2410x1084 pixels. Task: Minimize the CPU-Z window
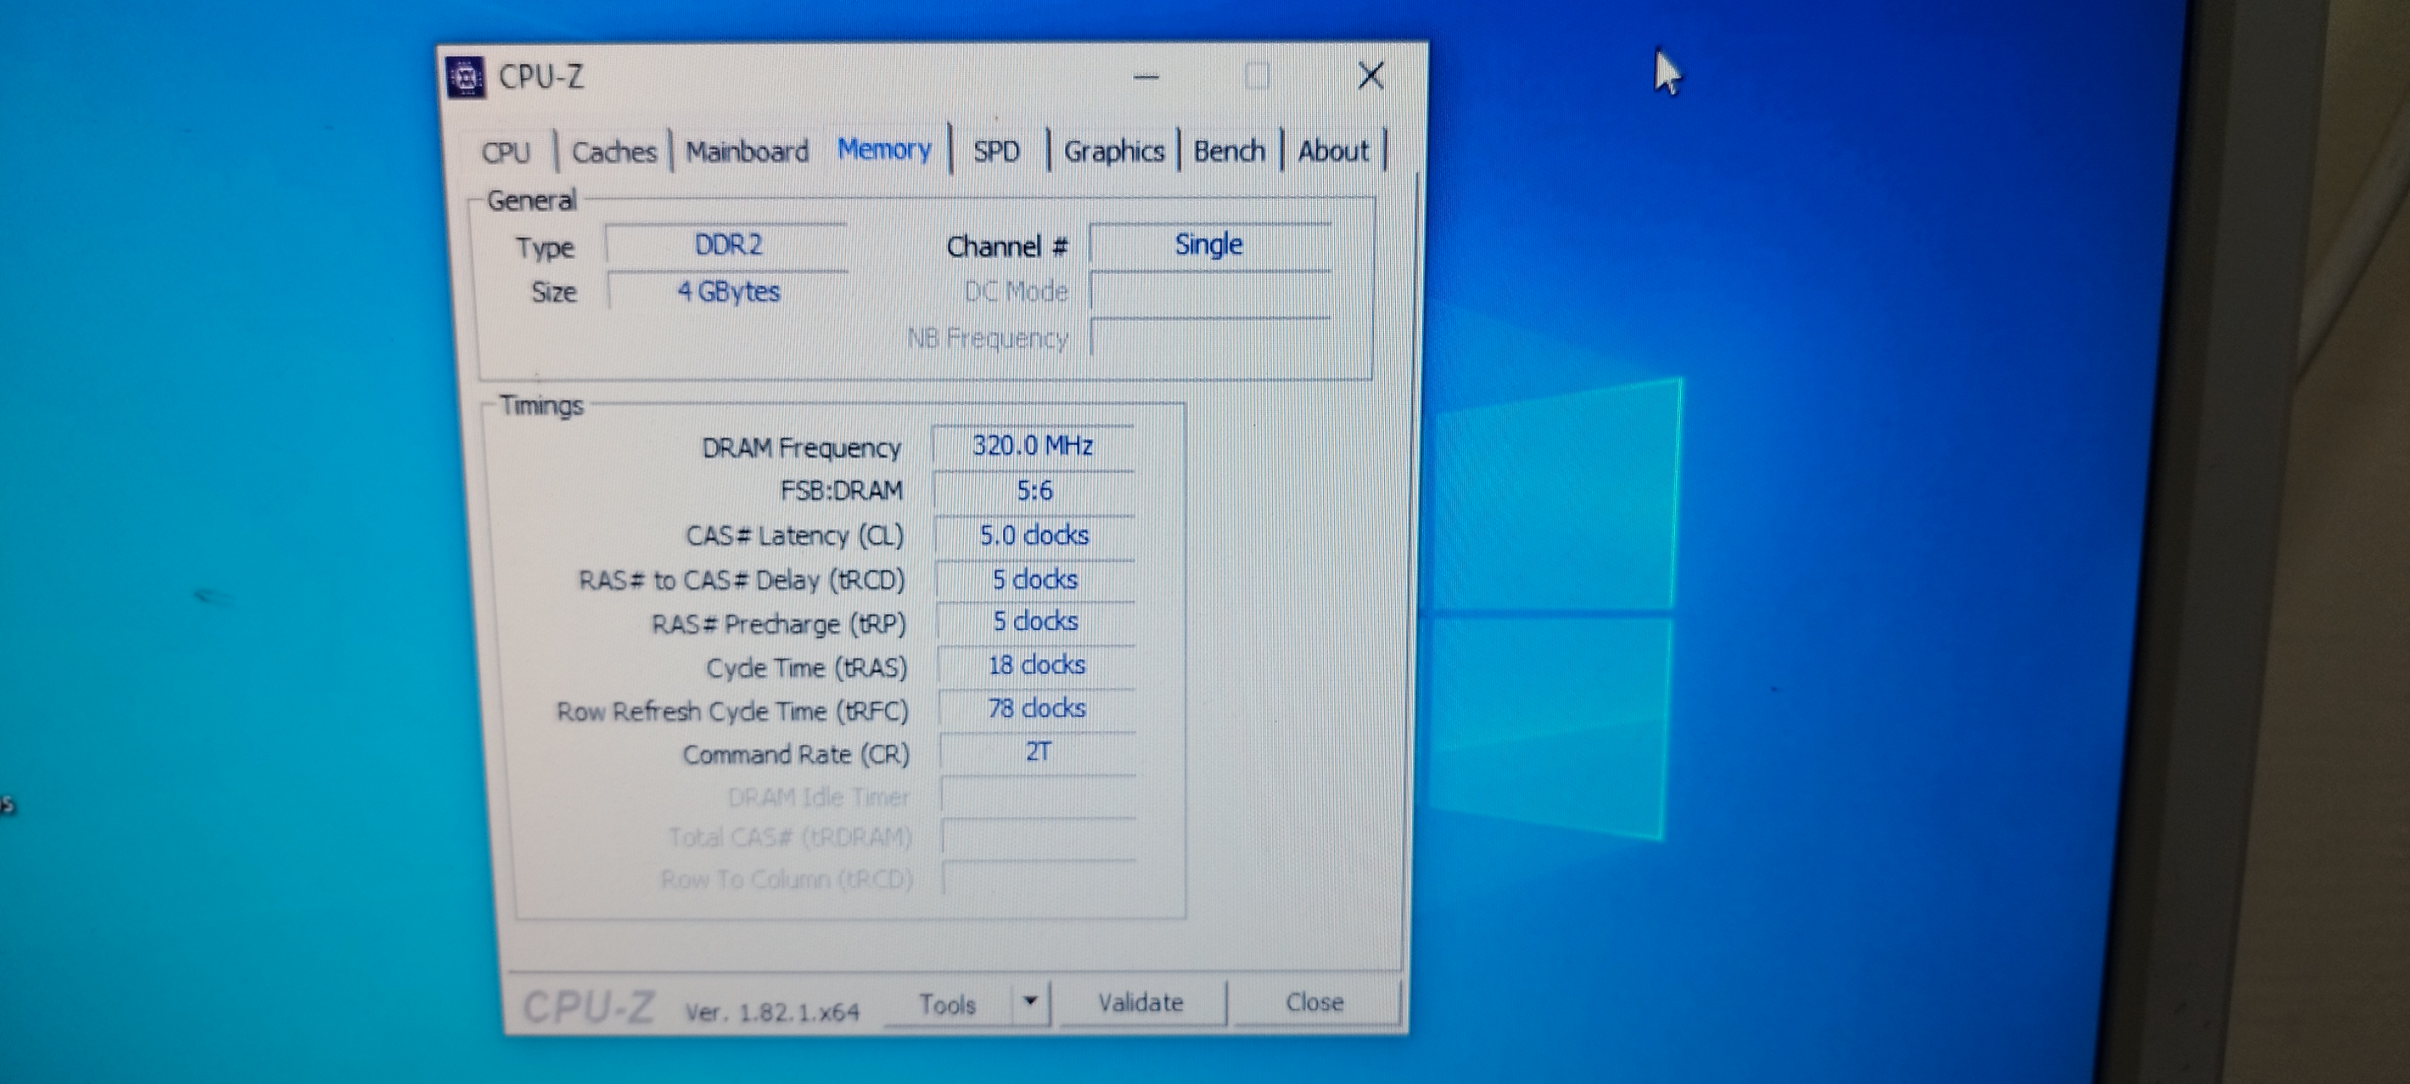coord(1146,76)
